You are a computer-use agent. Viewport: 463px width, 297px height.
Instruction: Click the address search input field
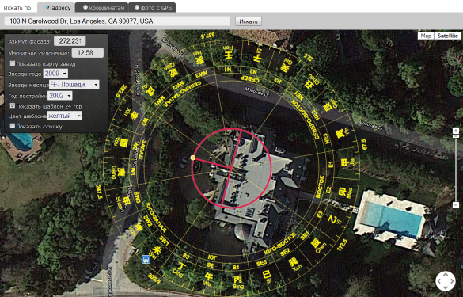117,21
